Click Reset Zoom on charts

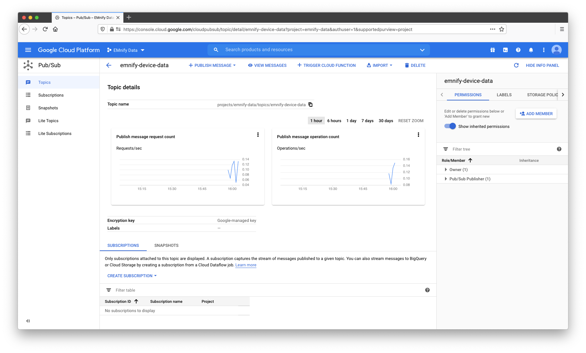[411, 121]
